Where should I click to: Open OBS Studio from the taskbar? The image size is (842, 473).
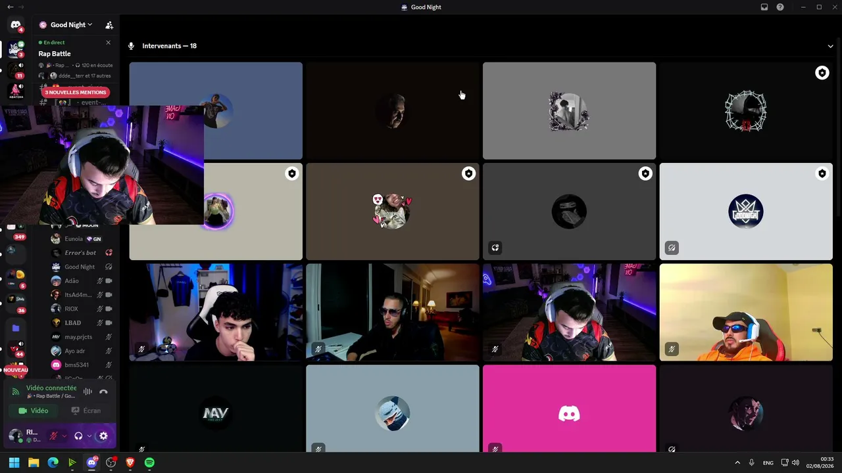(x=111, y=462)
